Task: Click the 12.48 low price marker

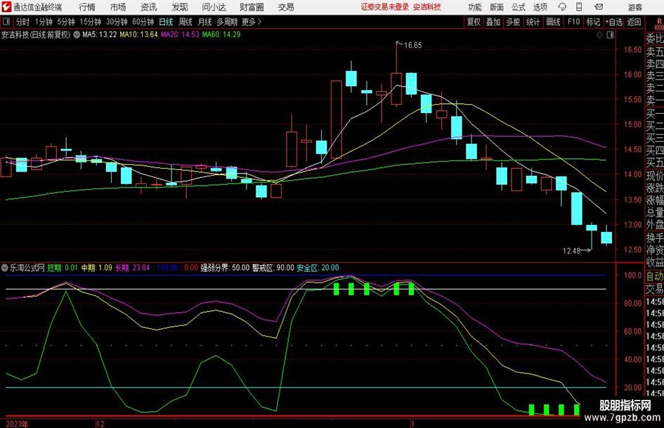Action: point(571,251)
